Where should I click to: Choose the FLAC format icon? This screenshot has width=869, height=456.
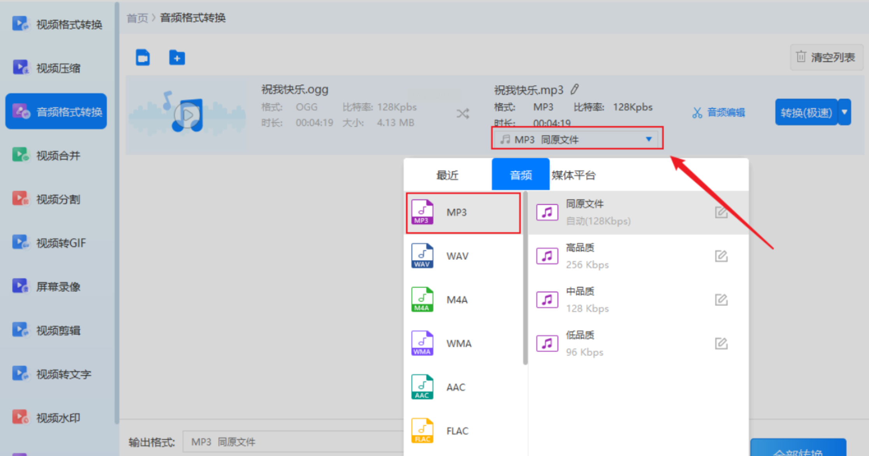(422, 431)
